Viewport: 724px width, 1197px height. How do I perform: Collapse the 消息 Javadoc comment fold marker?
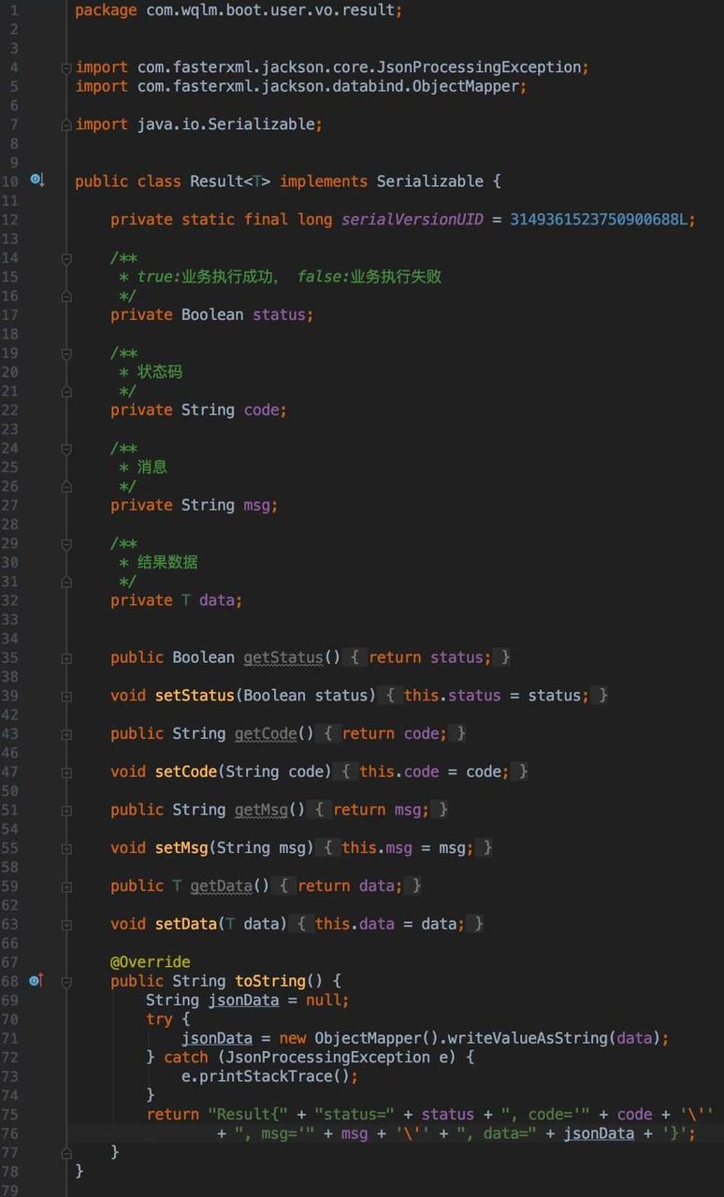66,449
